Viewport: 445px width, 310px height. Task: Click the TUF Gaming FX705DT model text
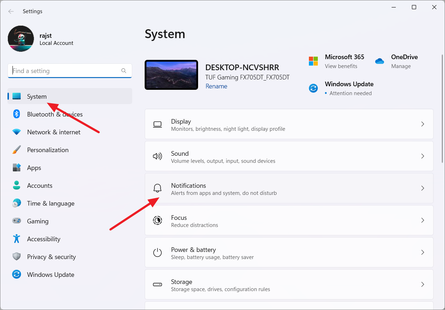tap(248, 77)
